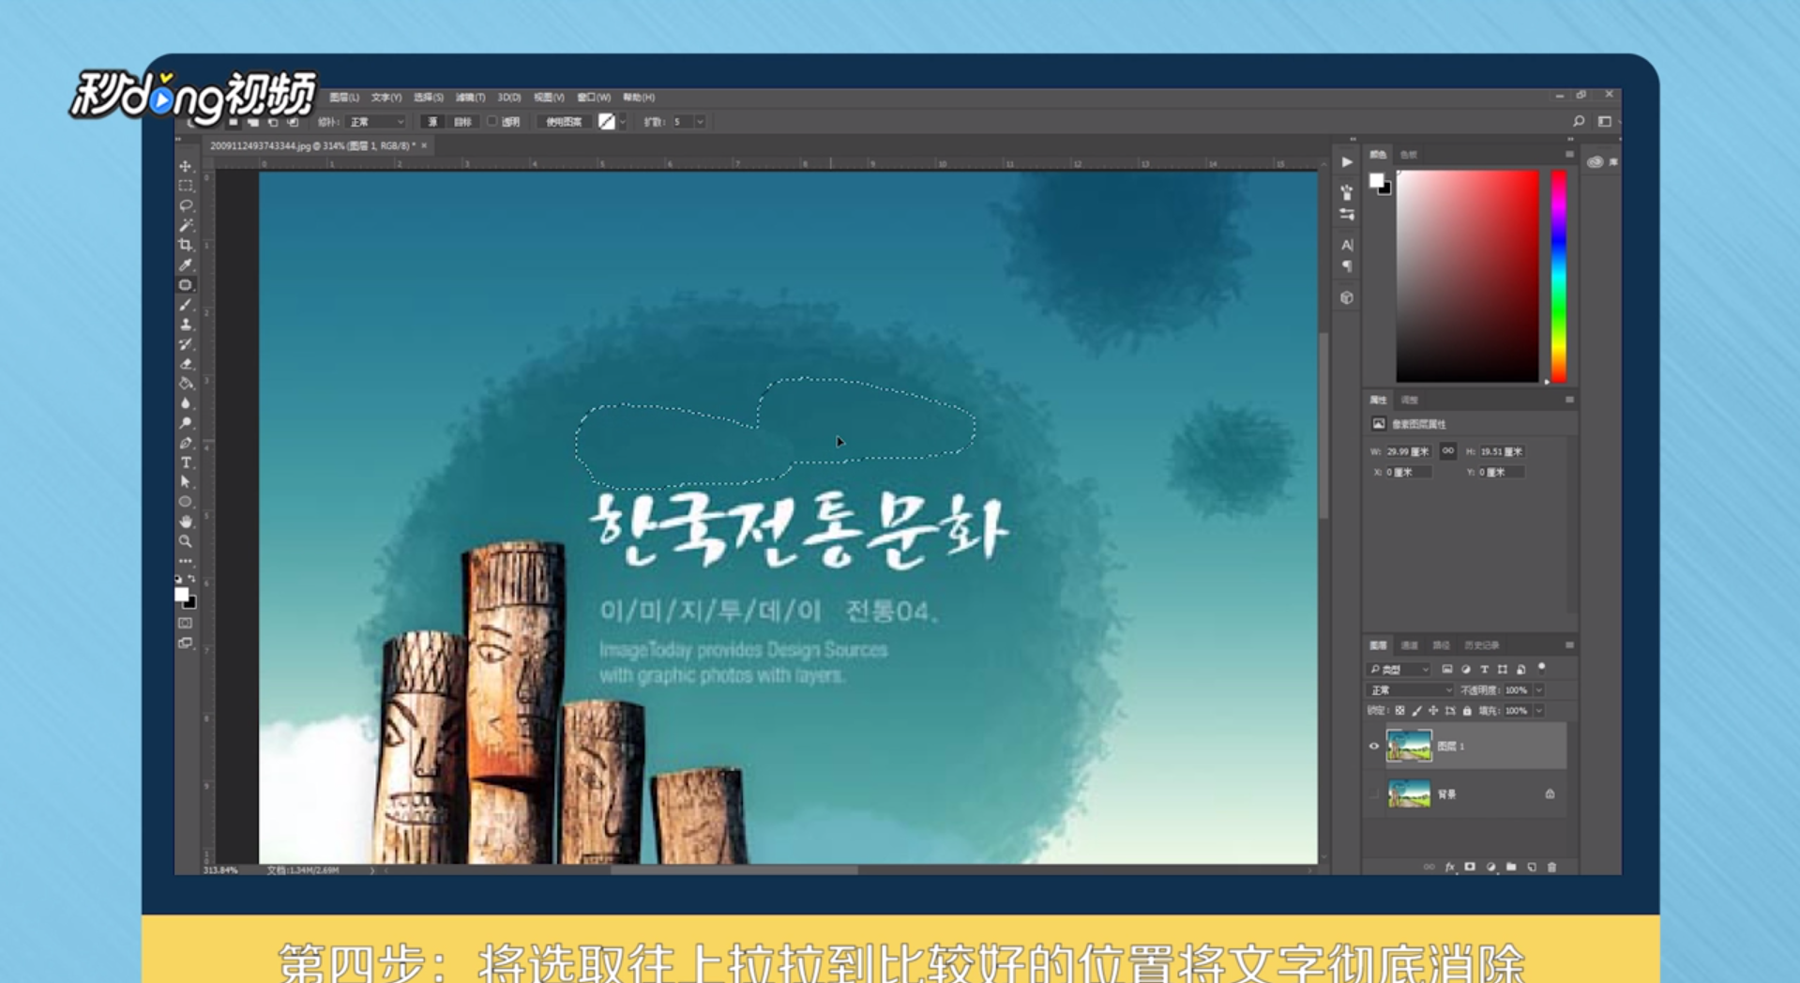Open the Character panel icon
This screenshot has width=1800, height=983.
coord(1347,245)
